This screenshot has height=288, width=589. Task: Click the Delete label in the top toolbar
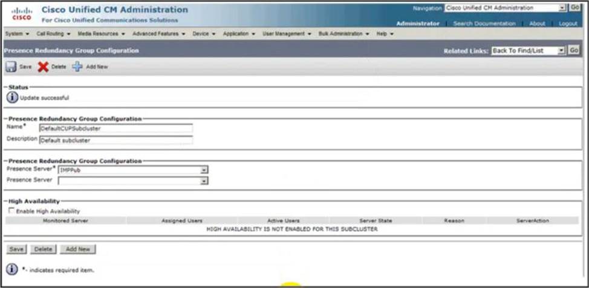[59, 67]
